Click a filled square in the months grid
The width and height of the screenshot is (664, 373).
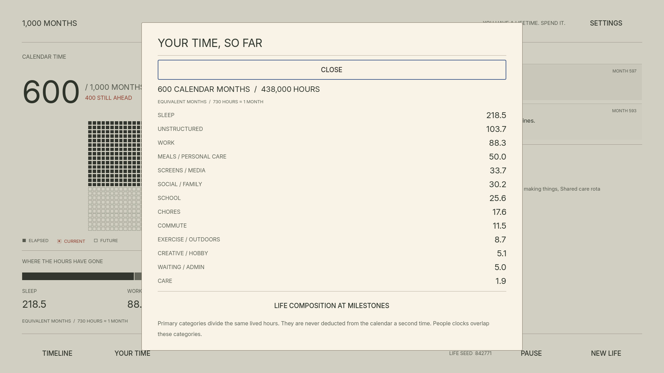pos(90,123)
